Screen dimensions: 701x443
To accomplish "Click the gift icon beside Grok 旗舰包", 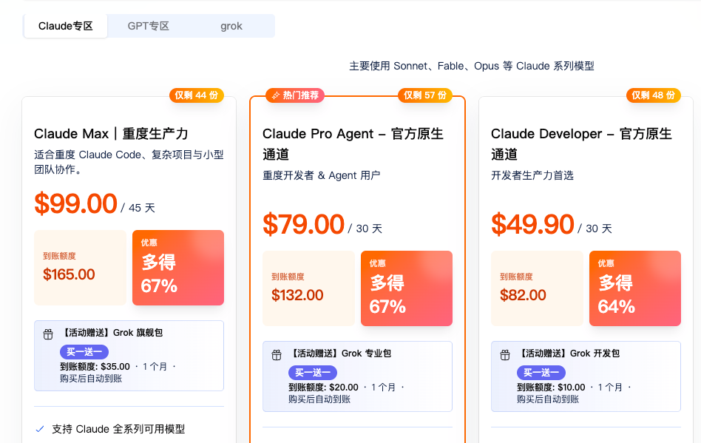I will pyautogui.click(x=48, y=334).
